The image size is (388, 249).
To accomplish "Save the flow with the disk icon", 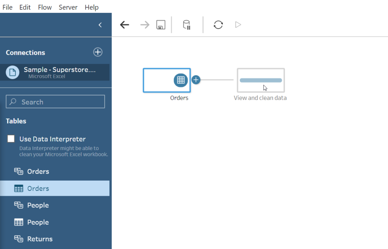I will click(x=161, y=25).
